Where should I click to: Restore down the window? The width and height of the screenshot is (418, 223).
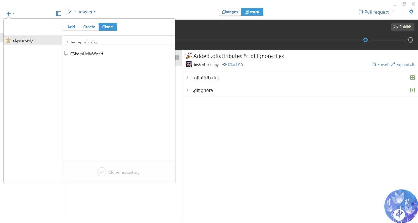point(404,4)
